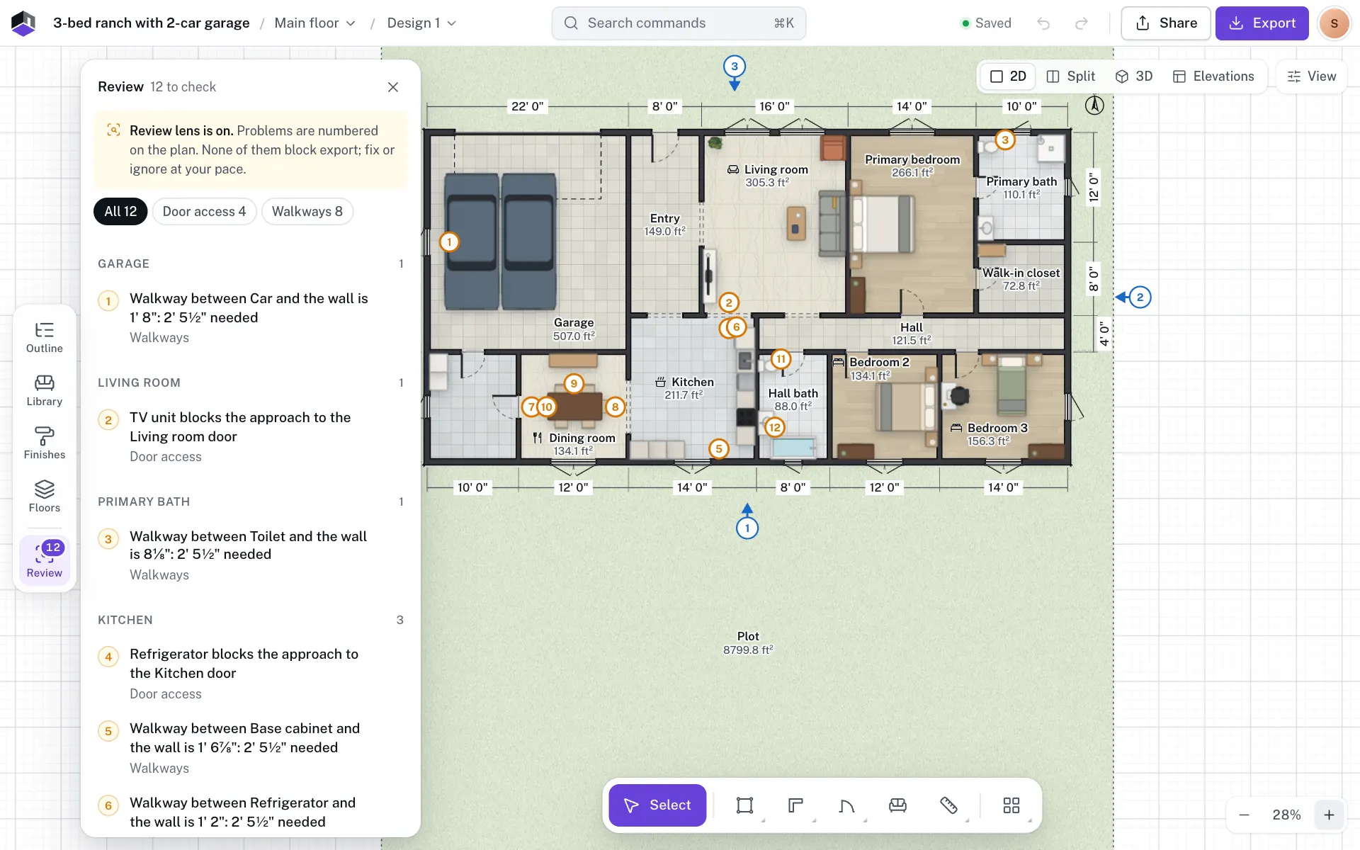Open the Floors layers panel
Screen dimensions: 1360x850
point(45,497)
